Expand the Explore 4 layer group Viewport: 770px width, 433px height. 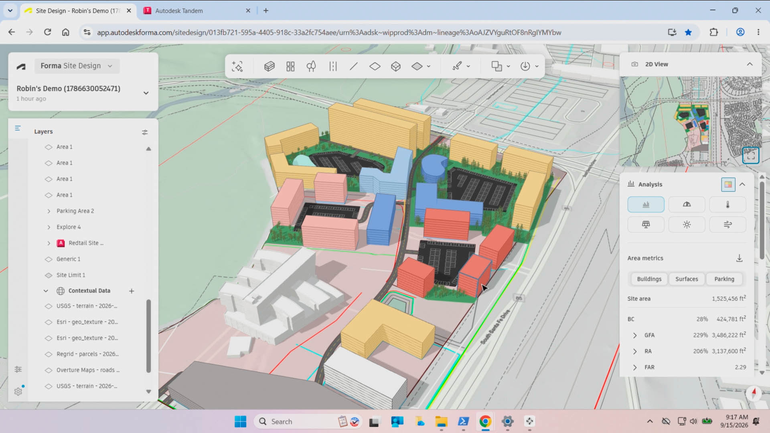point(49,227)
